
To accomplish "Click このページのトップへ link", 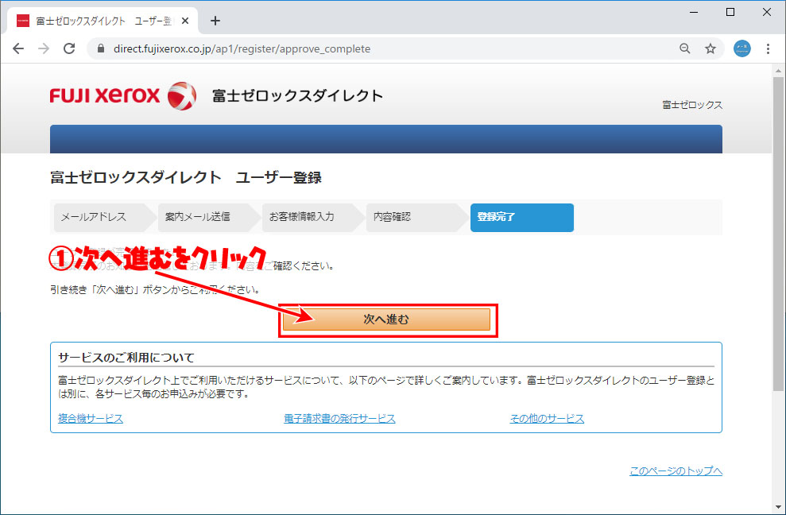I will point(676,470).
